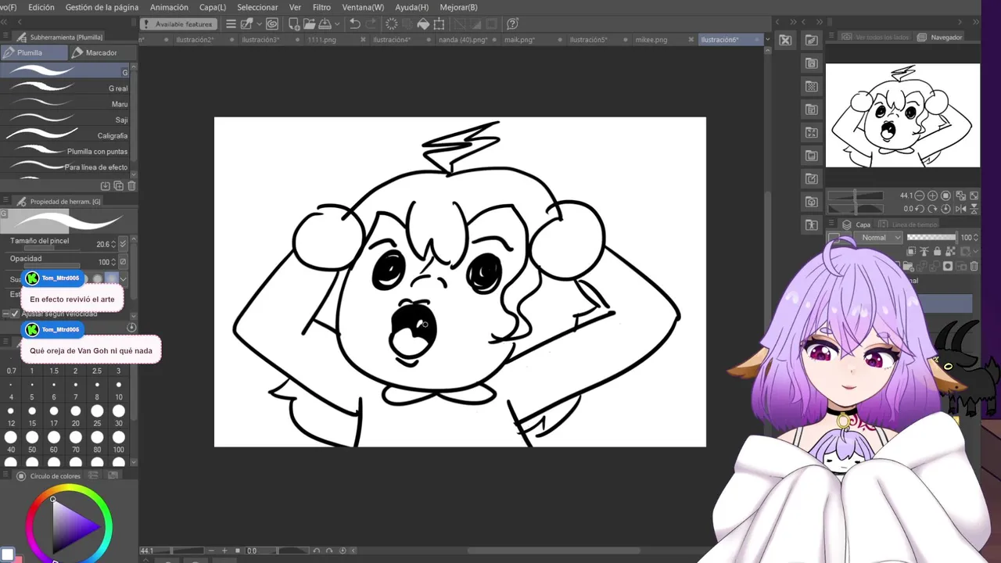The height and width of the screenshot is (563, 1001).
Task: Duplicate the sub tool with the copy icon
Action: tap(118, 185)
